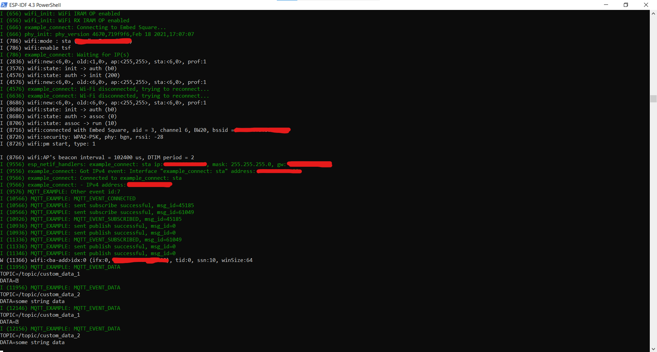
Task: Click 'sent subscribe successful, msg_id=61049' line
Action: [x=97, y=212]
